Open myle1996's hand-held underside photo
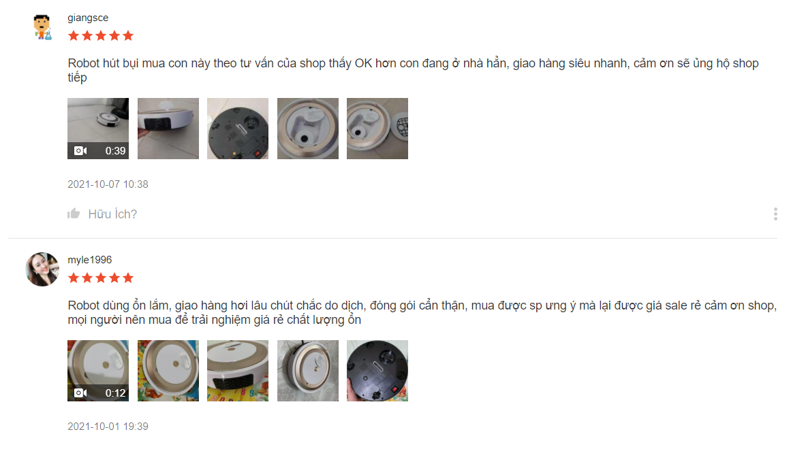The height and width of the screenshot is (449, 789). click(377, 371)
